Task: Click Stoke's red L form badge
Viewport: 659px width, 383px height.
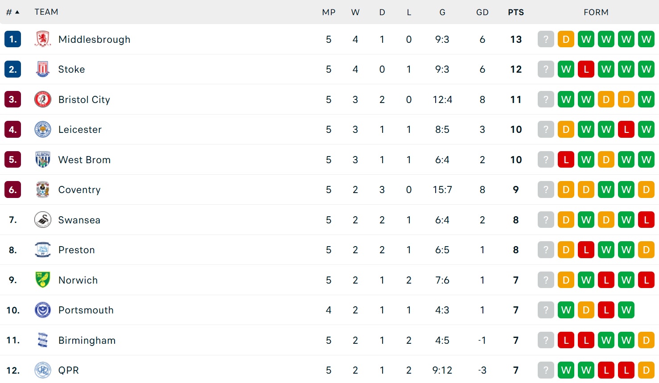Action: 586,69
